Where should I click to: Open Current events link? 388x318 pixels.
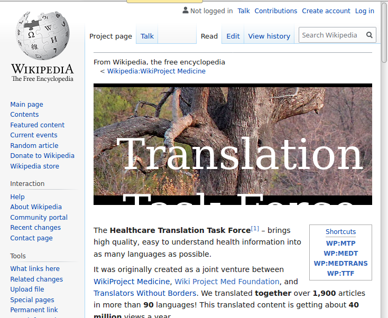click(x=34, y=135)
